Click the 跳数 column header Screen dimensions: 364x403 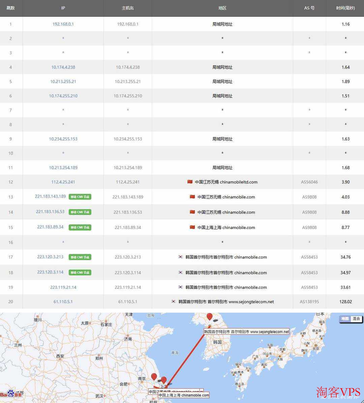[x=10, y=8]
